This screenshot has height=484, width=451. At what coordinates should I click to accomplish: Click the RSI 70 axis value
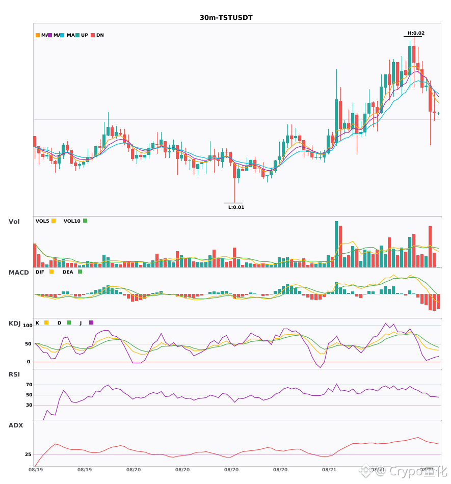click(29, 385)
